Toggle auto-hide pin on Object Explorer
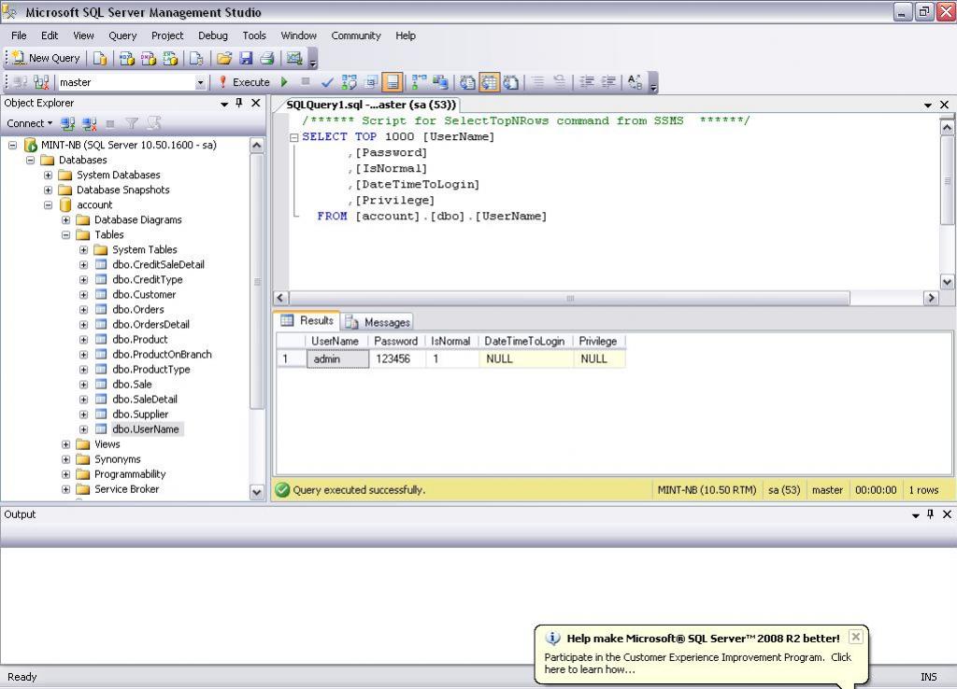Viewport: 957px width, 689px height. click(x=239, y=103)
